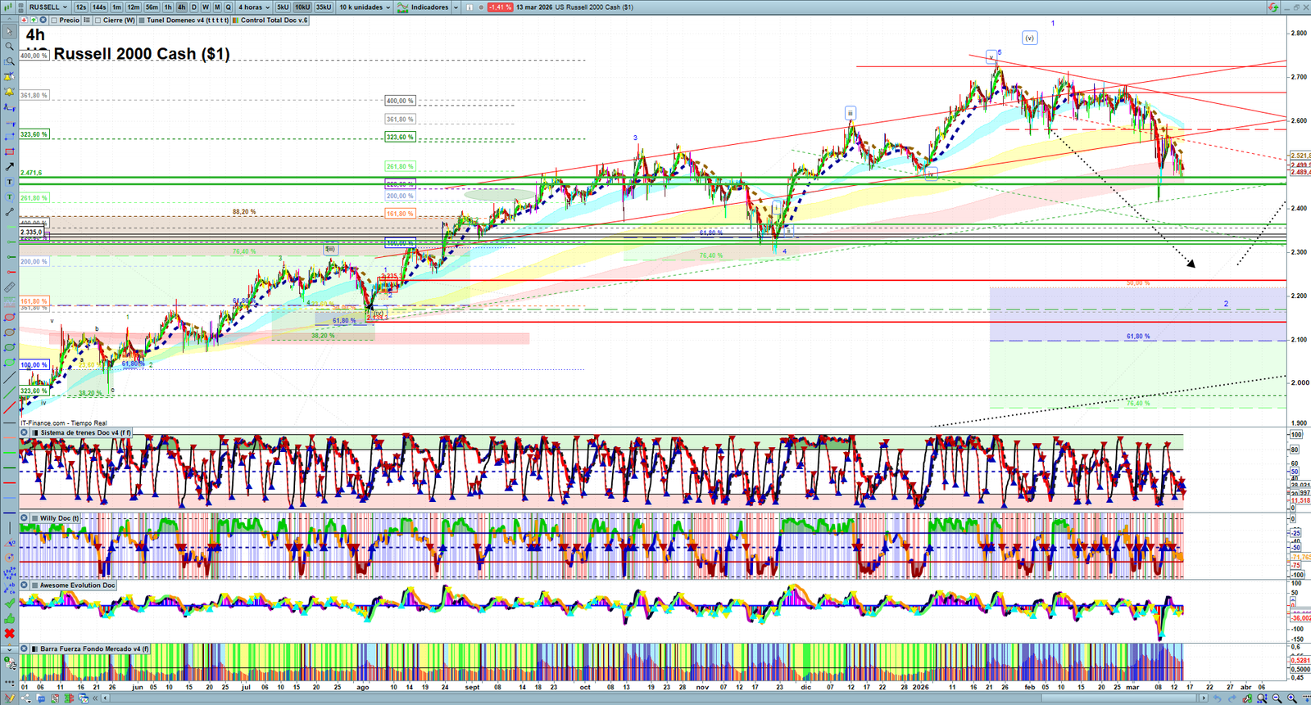Pick the text annotation tool
Image resolution: width=1311 pixels, height=705 pixels.
click(9, 182)
